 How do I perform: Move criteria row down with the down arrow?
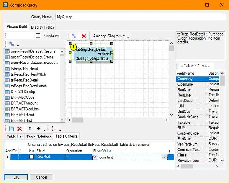[x=38, y=128]
